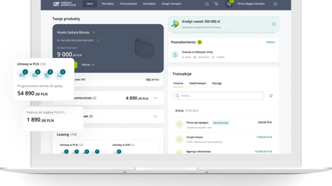Click the 700,00 PLN VAT account balance

pyautogui.click(x=152, y=80)
